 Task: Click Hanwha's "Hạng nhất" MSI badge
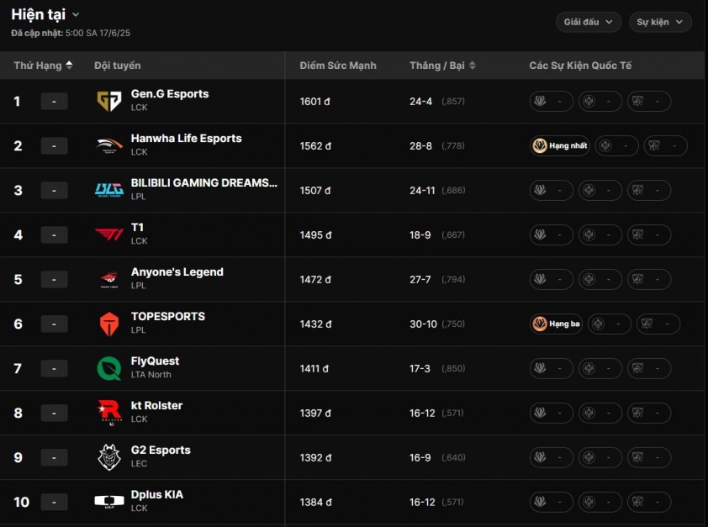coord(559,145)
